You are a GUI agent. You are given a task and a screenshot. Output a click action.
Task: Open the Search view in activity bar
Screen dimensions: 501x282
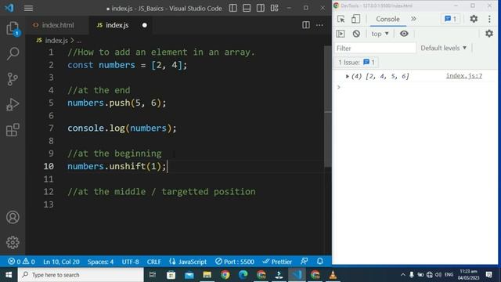(x=13, y=54)
